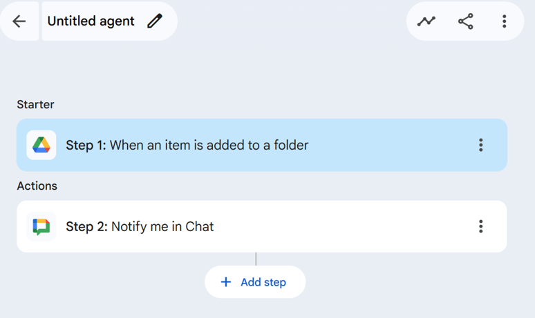Click the back arrow button
The width and height of the screenshot is (535, 318).
[x=19, y=21]
